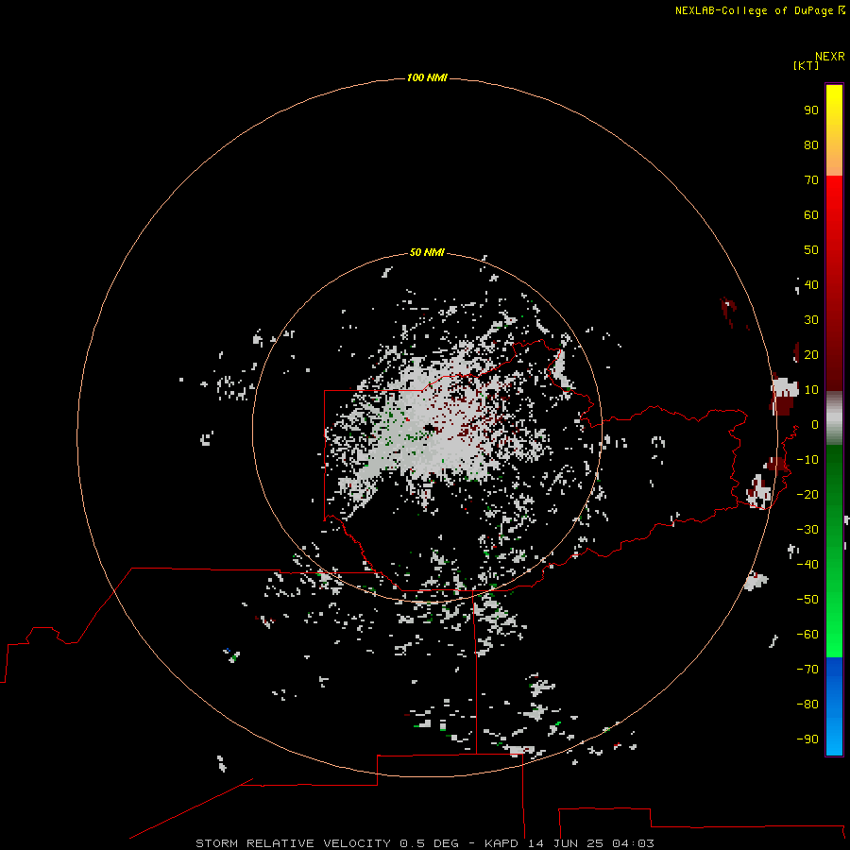The image size is (850, 850).
Task: Click the -20 value on the velocity scale
Action: coord(807,494)
